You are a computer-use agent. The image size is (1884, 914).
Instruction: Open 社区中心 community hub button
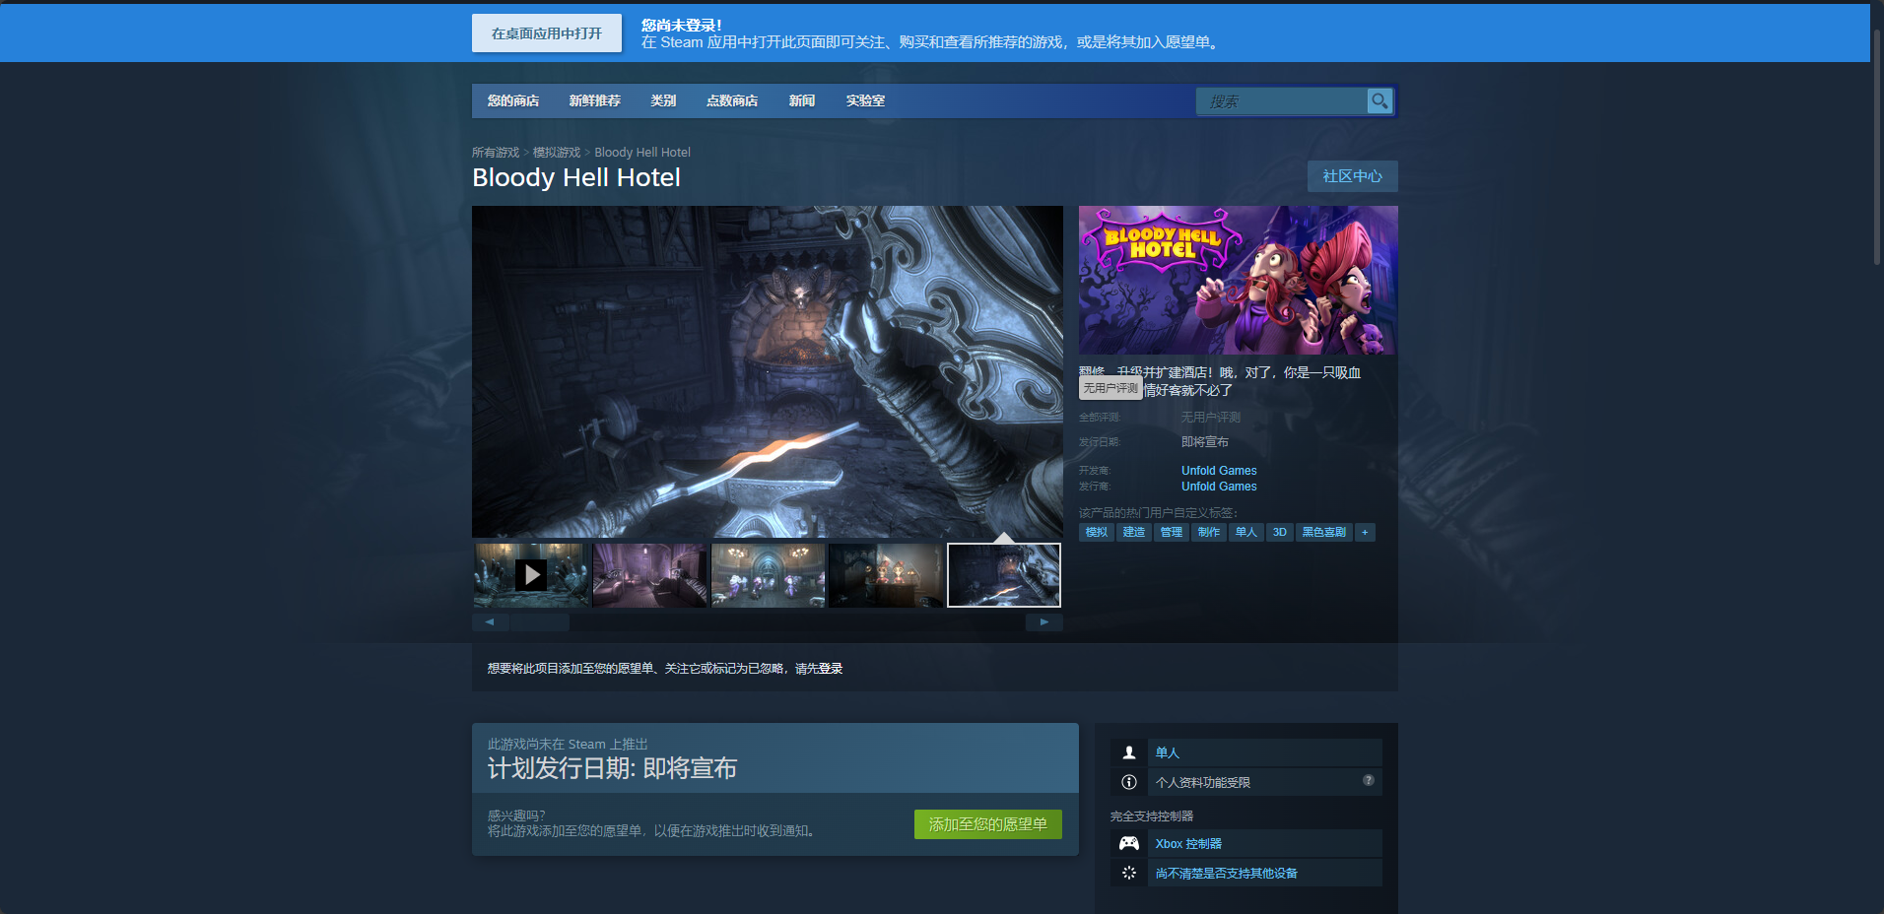(1353, 176)
